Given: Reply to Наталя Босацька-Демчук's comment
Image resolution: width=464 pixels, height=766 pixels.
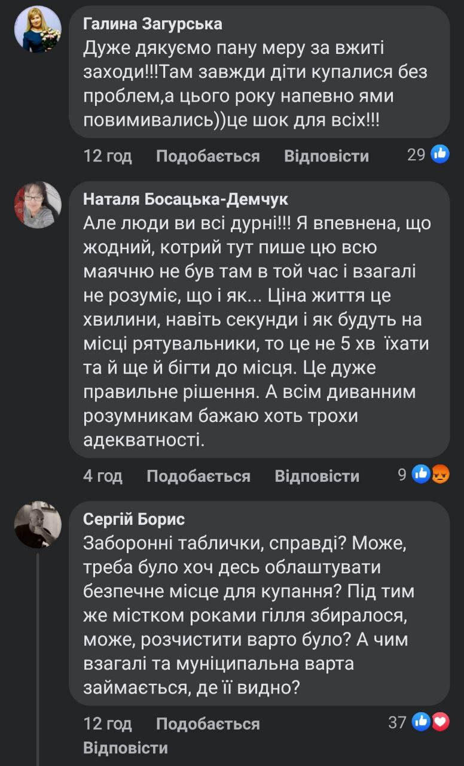Looking at the screenshot, I should point(317,476).
